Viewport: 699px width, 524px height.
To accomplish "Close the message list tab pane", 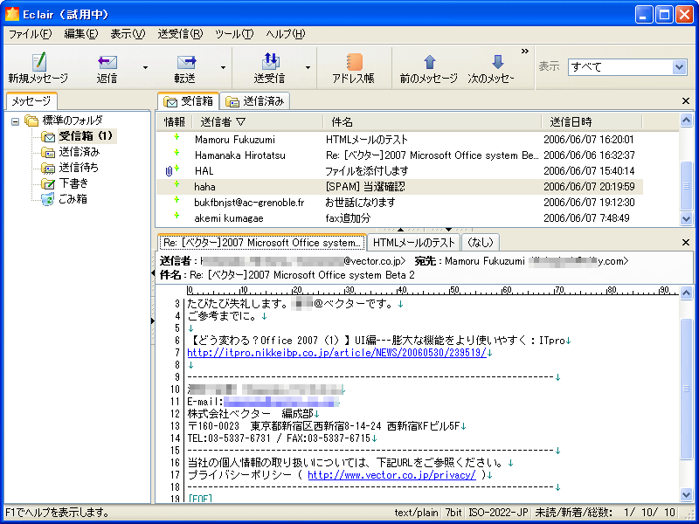I will click(686, 101).
